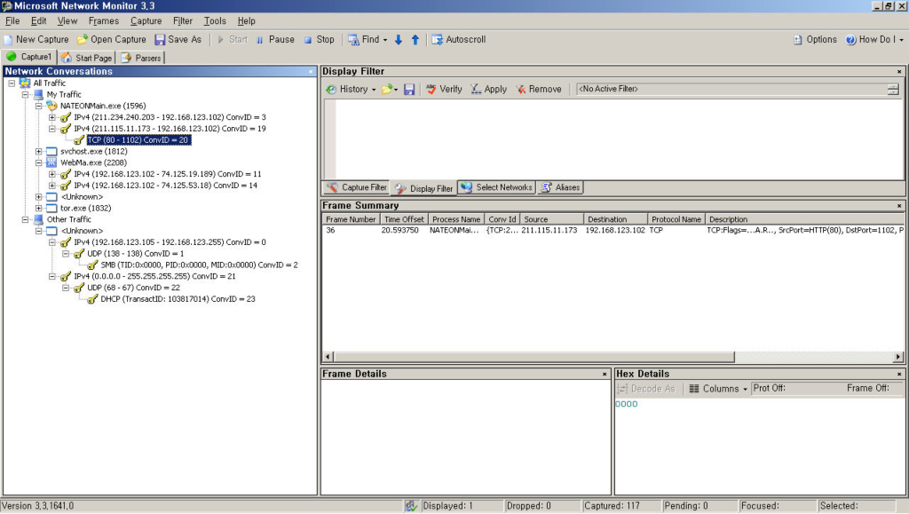Viewport: 909px width, 514px height.
Task: Select TCP (80 - 1102) ConvID = 20
Action: (138, 140)
